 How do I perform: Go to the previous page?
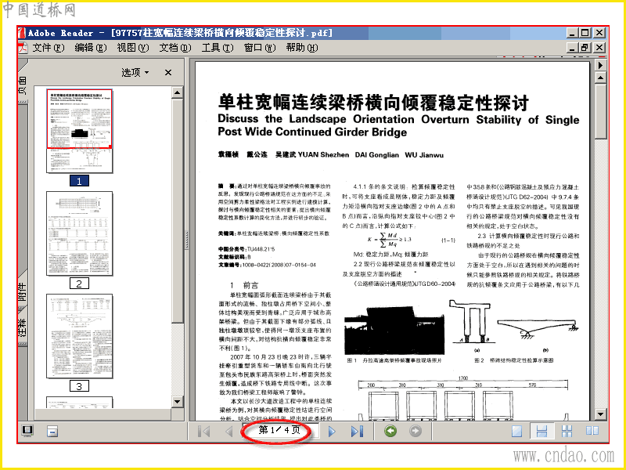pos(228,432)
